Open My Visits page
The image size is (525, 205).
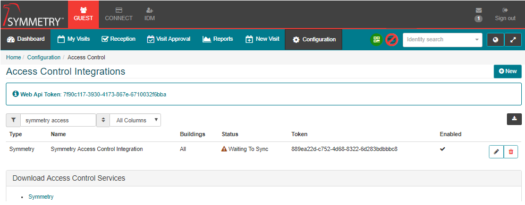(74, 39)
